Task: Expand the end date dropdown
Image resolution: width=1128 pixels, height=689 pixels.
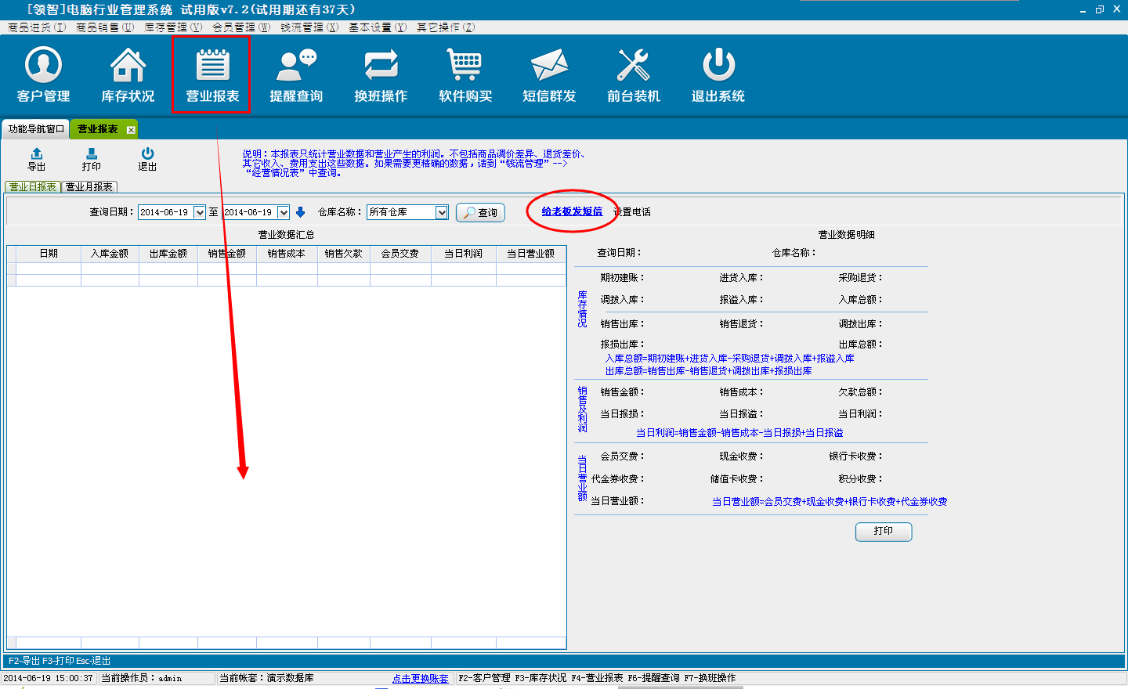Action: 284,213
